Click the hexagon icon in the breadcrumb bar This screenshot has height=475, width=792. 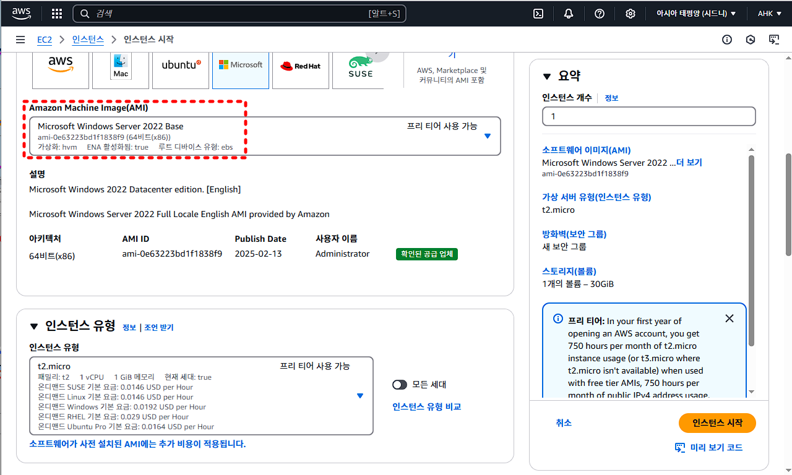(751, 40)
